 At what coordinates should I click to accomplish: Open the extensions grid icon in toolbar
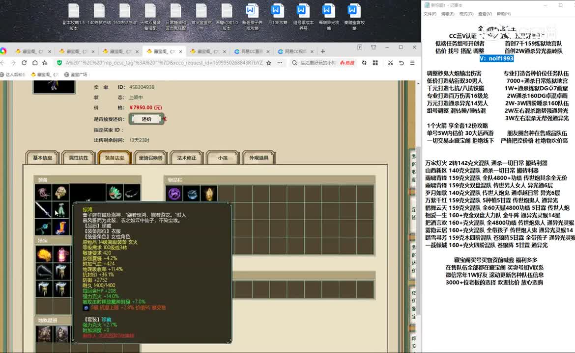[x=375, y=63]
